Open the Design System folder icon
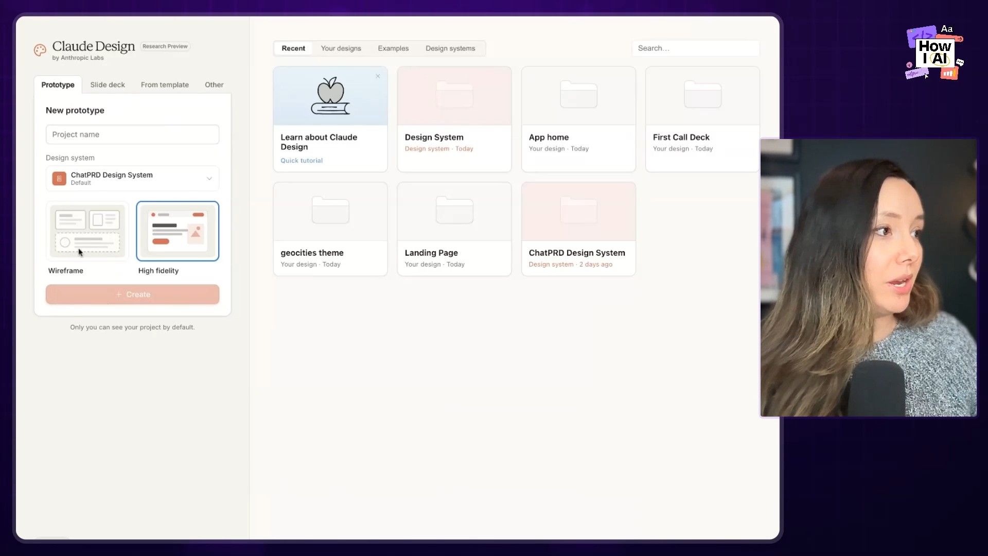The image size is (988, 556). pos(454,95)
